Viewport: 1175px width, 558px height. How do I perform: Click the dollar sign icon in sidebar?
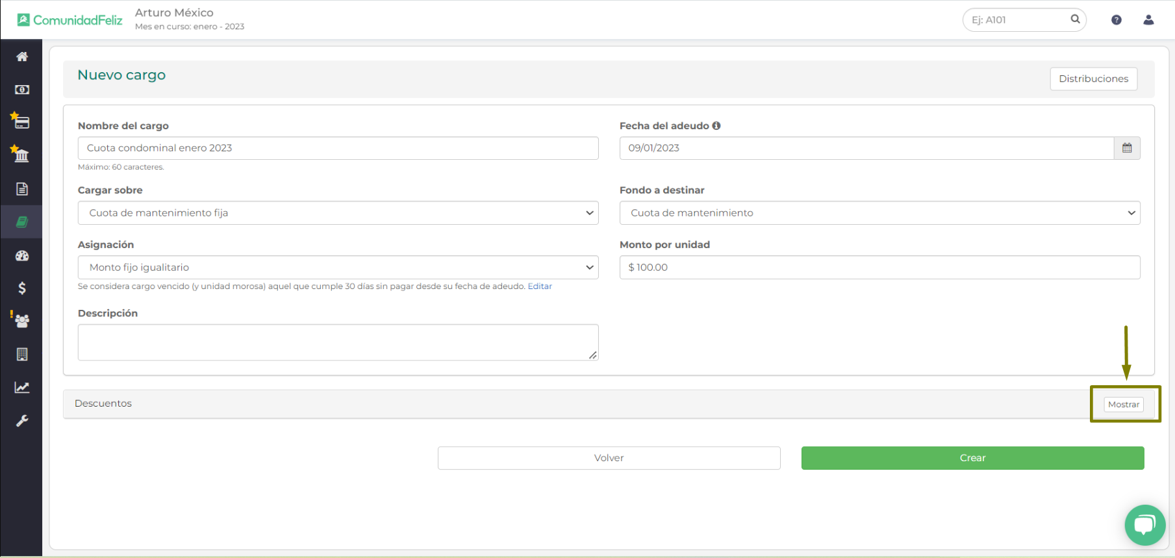[22, 288]
